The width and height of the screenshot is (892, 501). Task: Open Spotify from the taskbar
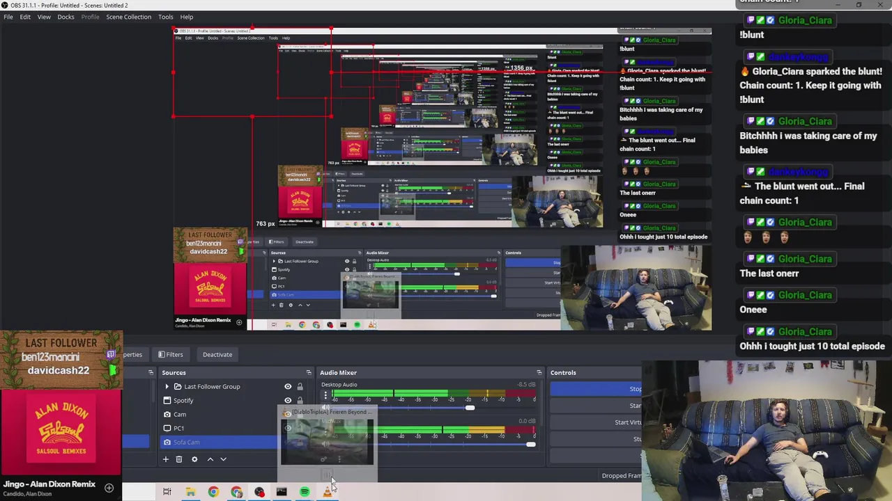305,492
